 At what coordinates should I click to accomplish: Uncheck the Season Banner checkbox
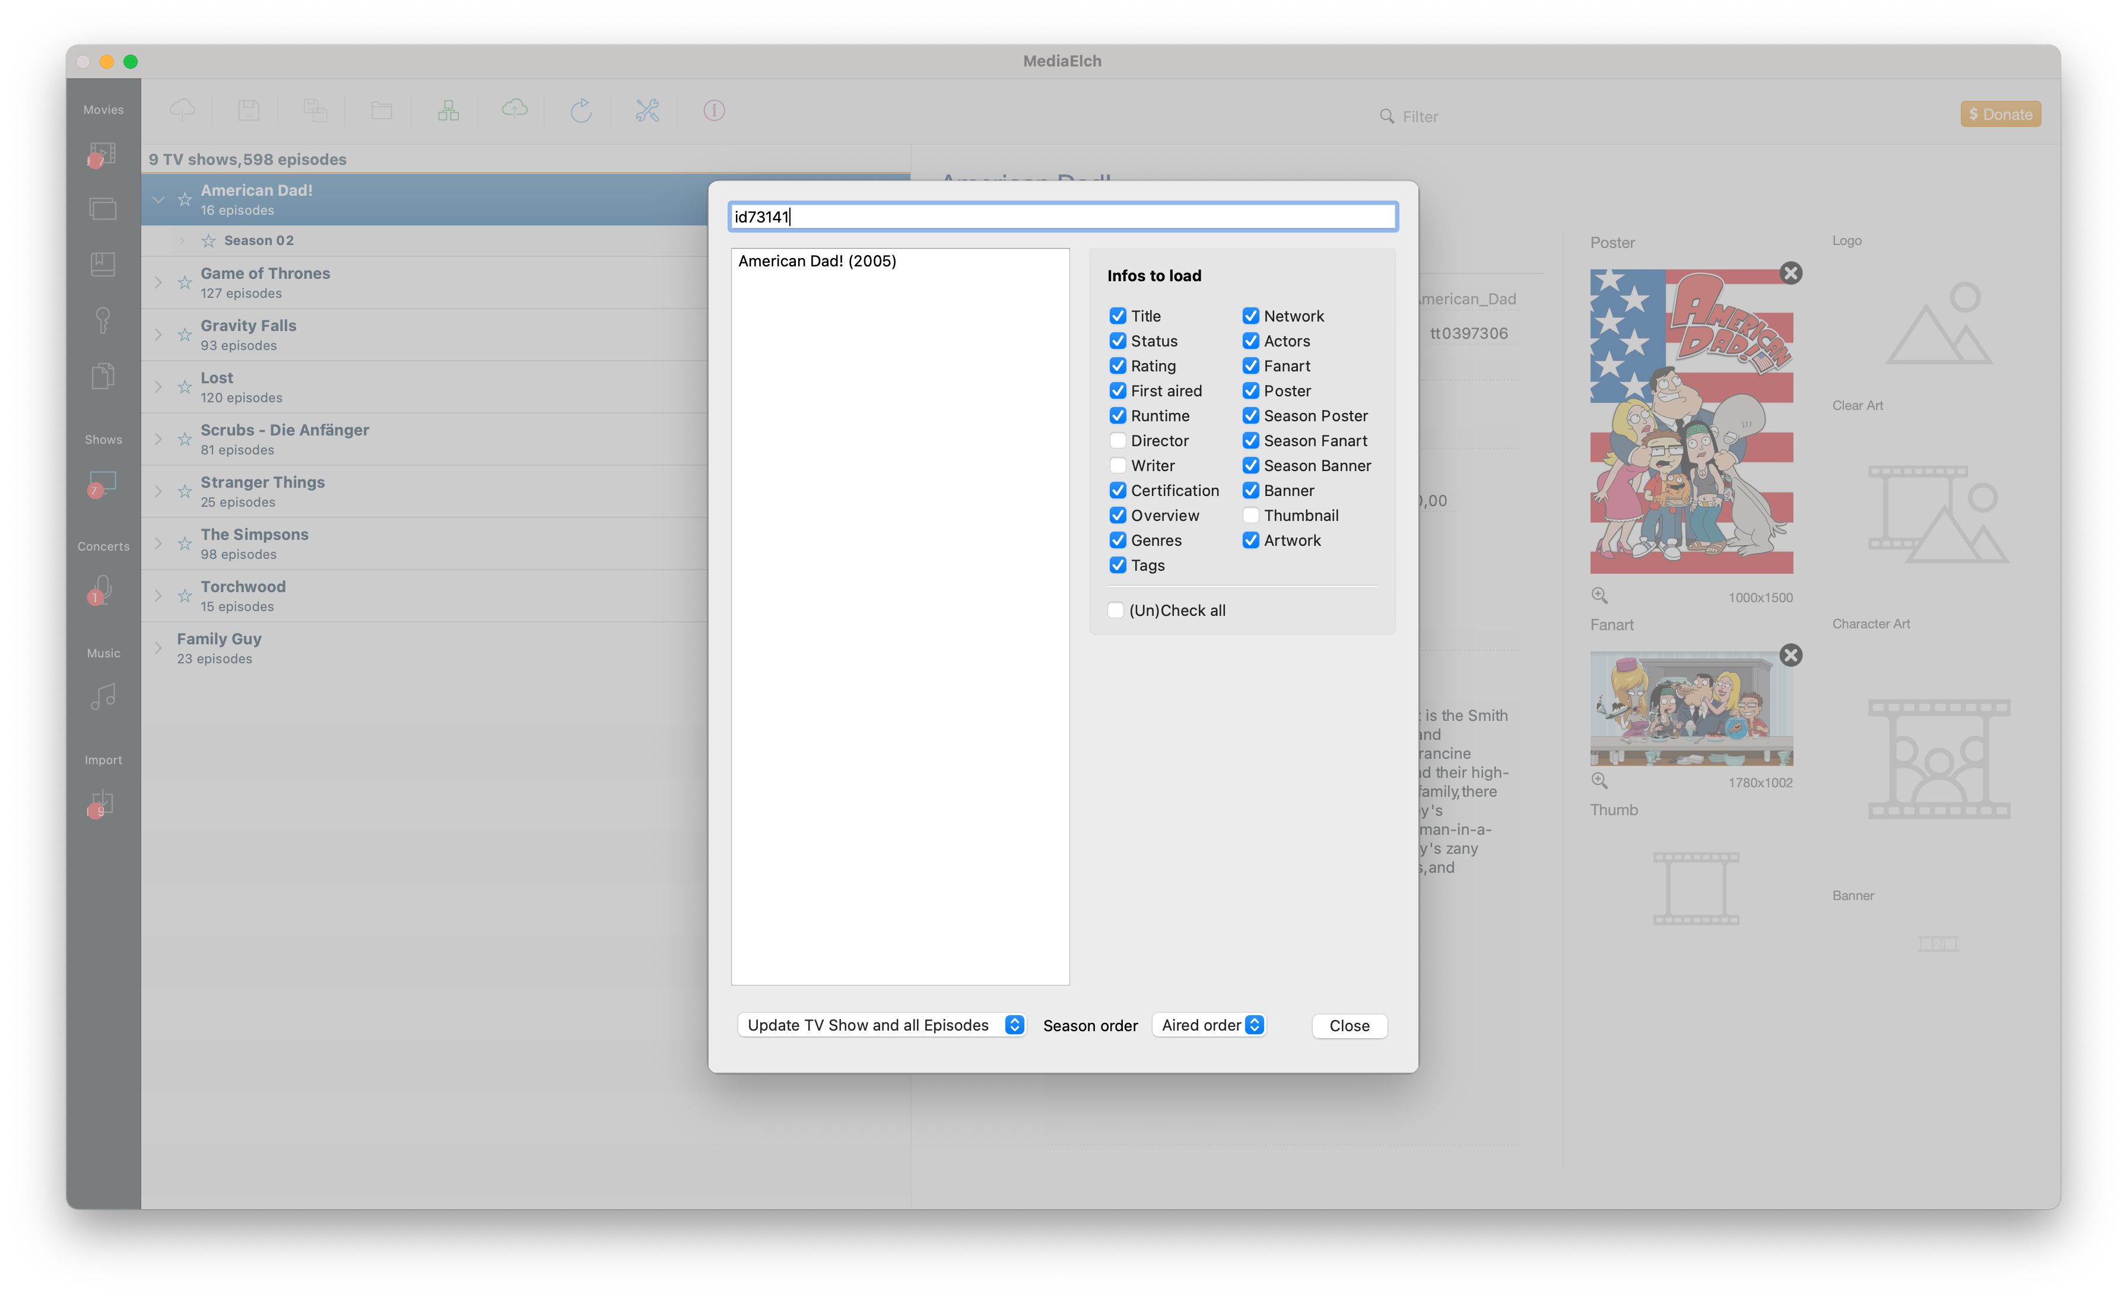point(1251,465)
